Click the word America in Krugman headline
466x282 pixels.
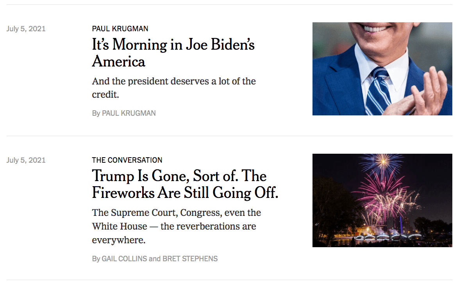119,61
